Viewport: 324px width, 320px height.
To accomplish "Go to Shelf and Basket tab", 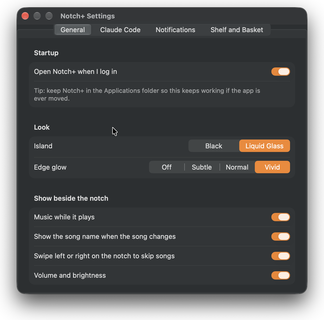I will tap(237, 30).
